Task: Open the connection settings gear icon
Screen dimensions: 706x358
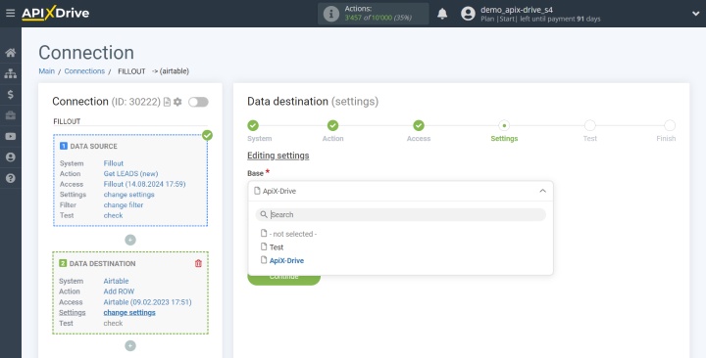Action: [x=177, y=102]
